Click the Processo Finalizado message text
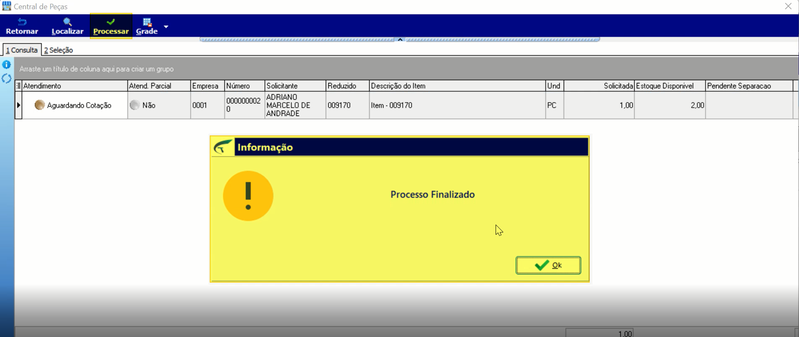Image resolution: width=799 pixels, height=337 pixels. [x=432, y=194]
